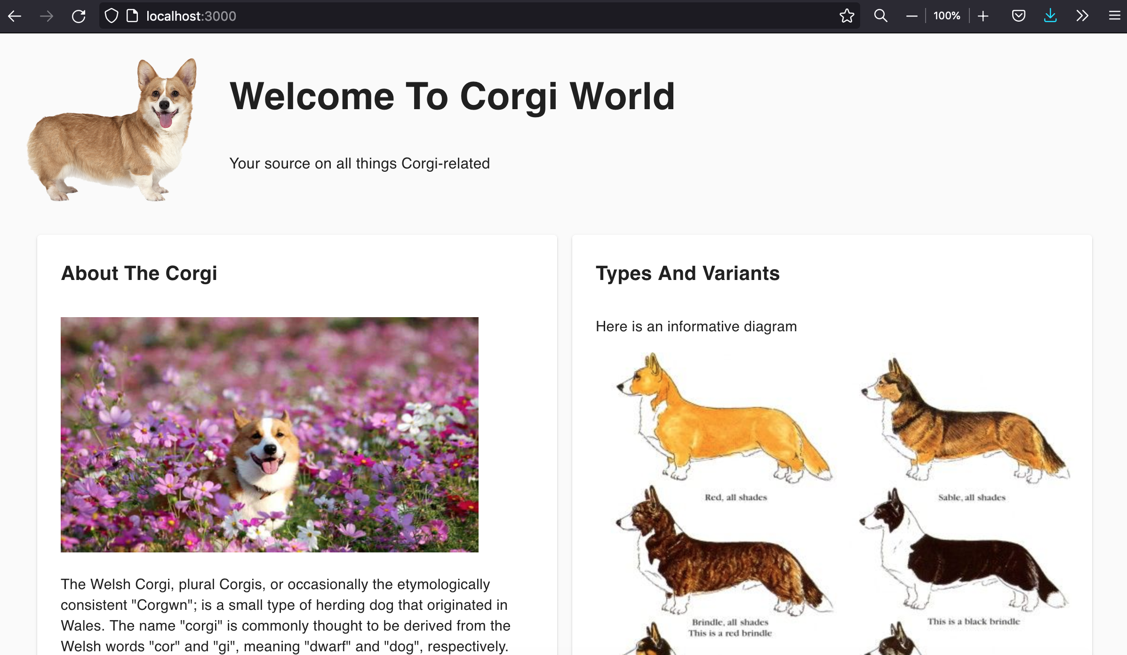Click the corgi in flowers photo

[270, 434]
